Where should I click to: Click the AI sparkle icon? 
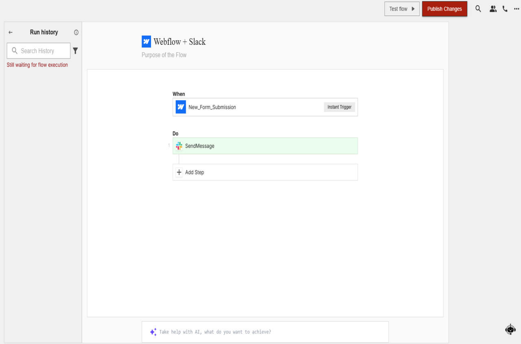tap(153, 332)
